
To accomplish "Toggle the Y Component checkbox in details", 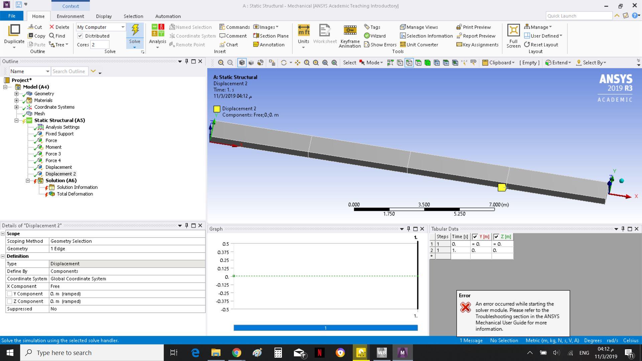I will [x=10, y=294].
